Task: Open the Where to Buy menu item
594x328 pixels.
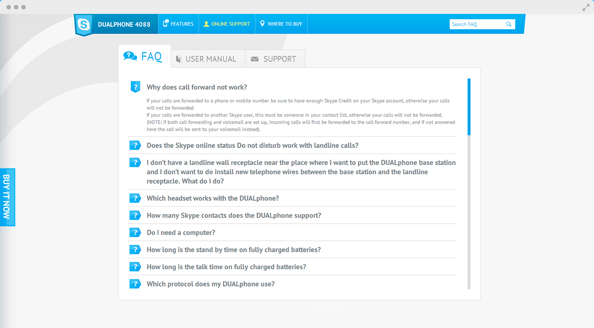Action: (x=281, y=24)
